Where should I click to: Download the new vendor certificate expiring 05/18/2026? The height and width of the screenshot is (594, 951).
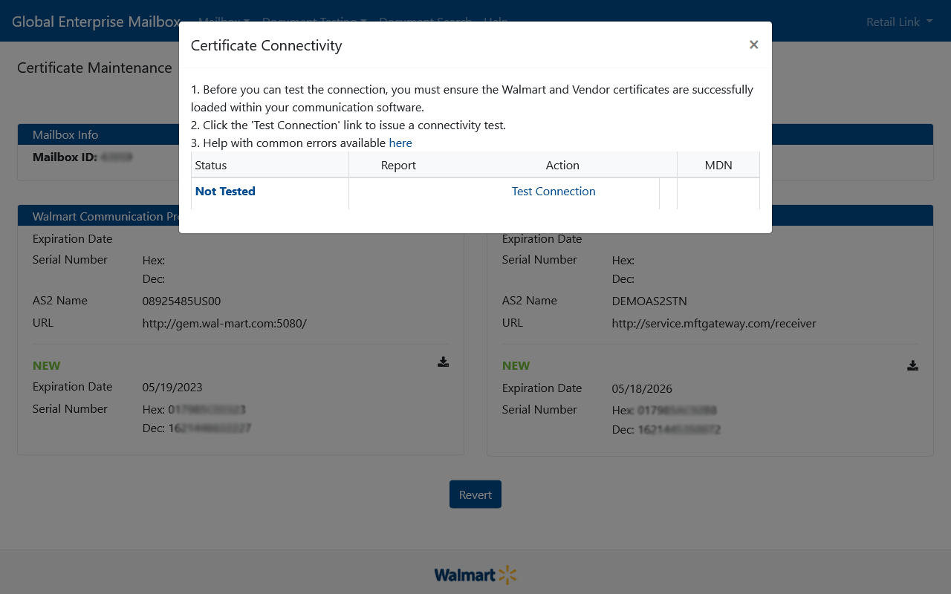click(912, 365)
